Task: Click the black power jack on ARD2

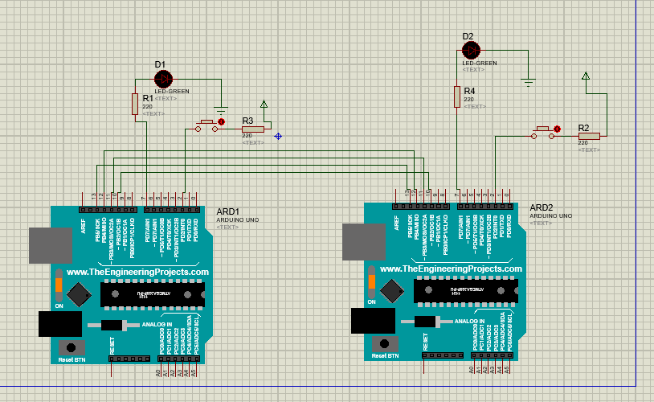Action: 373,321
